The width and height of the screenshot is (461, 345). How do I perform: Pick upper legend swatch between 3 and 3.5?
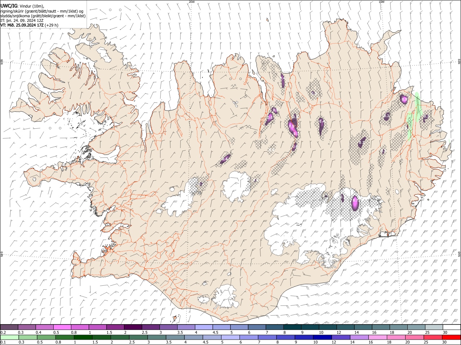168,327
